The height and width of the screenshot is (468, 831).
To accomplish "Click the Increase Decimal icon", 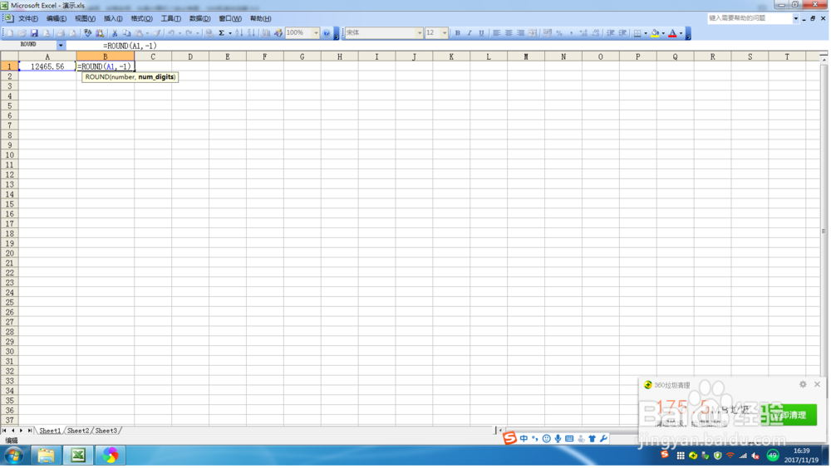I will pos(583,33).
